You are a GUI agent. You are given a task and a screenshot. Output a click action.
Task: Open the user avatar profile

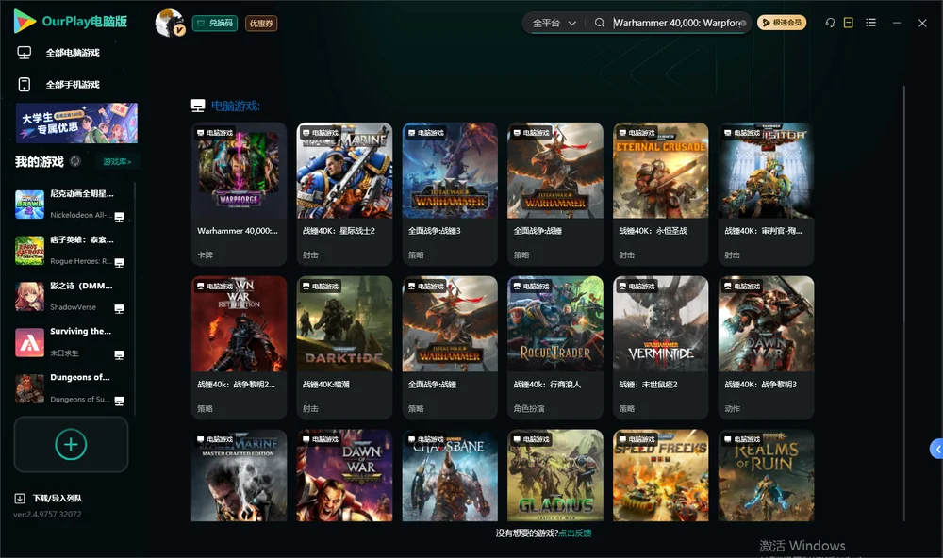click(x=170, y=23)
